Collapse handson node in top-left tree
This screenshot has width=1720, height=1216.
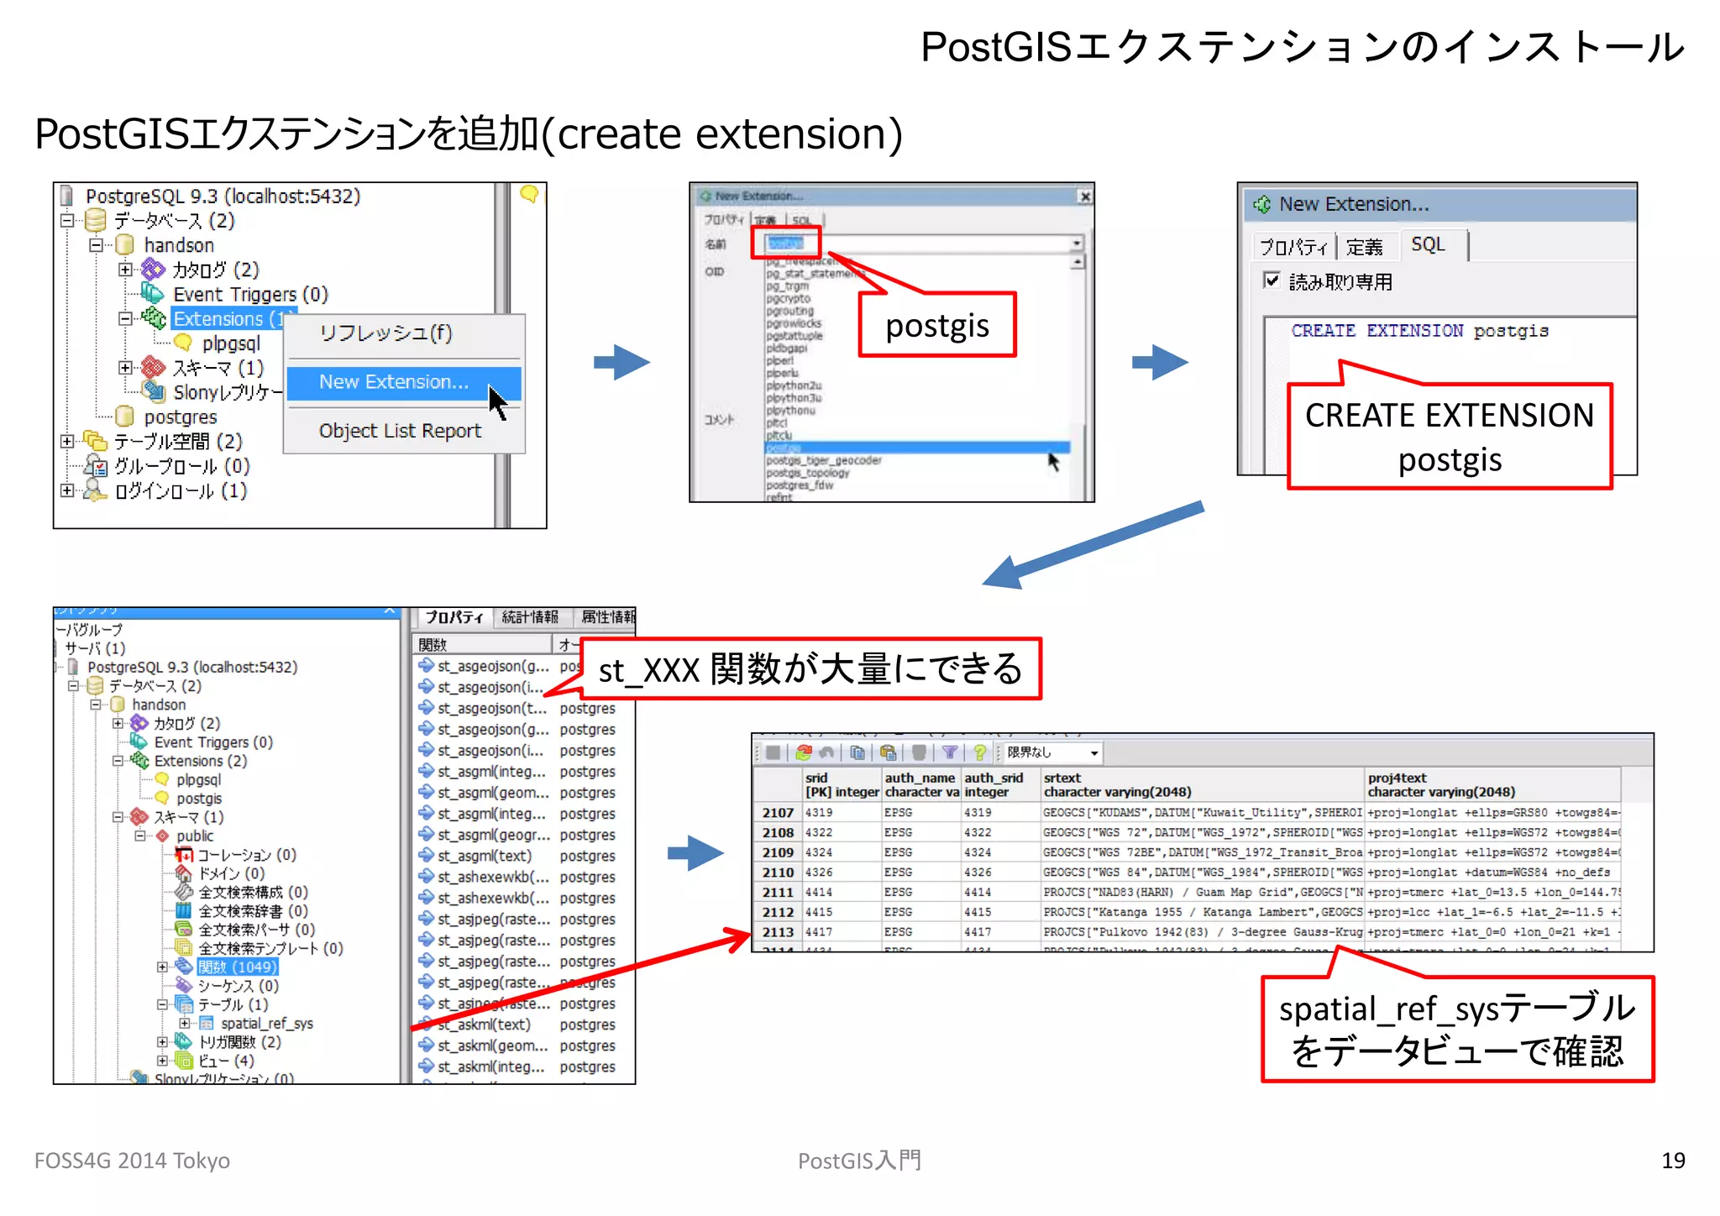[96, 245]
